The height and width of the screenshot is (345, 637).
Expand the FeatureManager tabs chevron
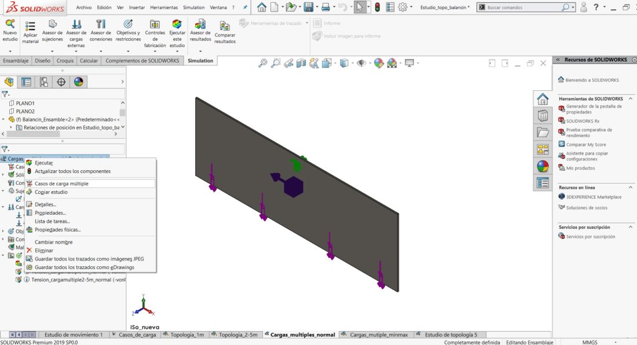[x=122, y=82]
